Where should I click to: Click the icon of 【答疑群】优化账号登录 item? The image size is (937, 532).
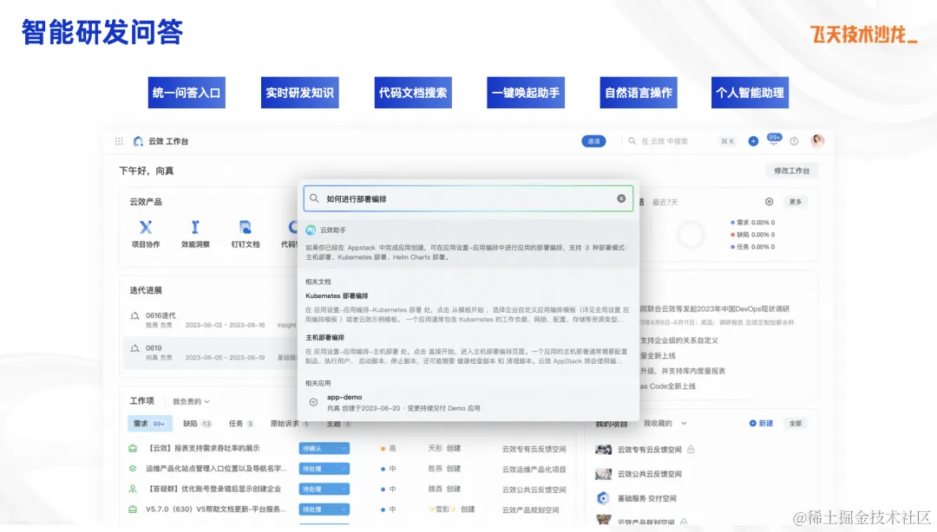(x=133, y=489)
